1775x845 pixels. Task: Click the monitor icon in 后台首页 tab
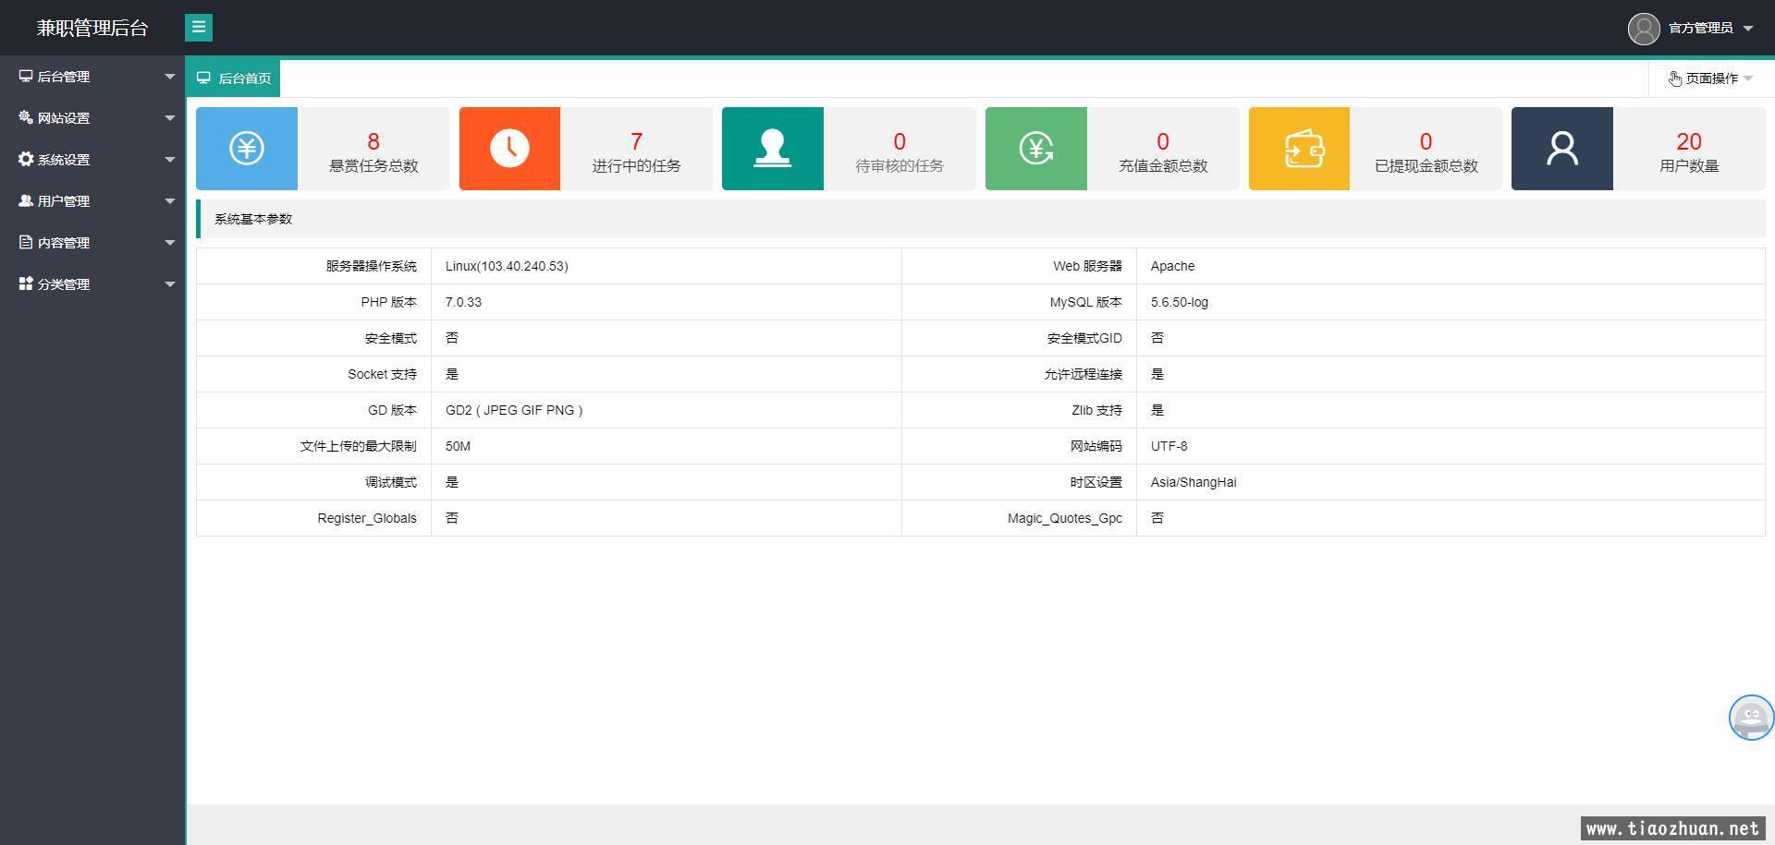click(203, 78)
